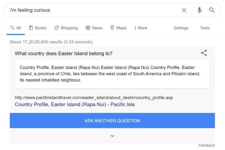Click the Ask Another Question button
Screen dimensions: 225x150
pyautogui.click(x=113, y=121)
